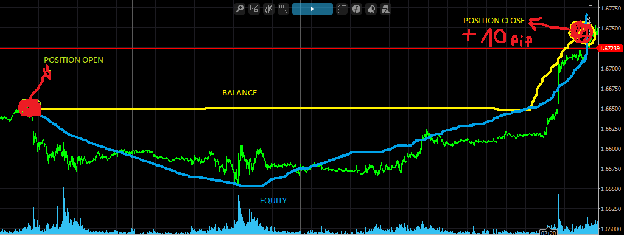Click the red position open marker

click(x=30, y=107)
